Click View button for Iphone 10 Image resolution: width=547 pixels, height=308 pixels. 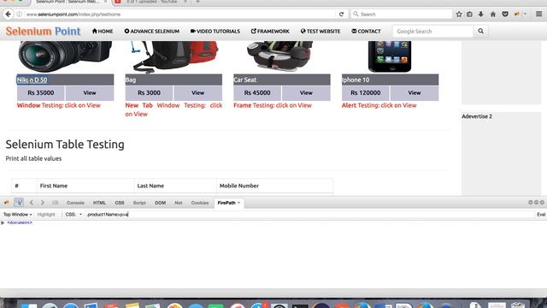[x=415, y=93]
